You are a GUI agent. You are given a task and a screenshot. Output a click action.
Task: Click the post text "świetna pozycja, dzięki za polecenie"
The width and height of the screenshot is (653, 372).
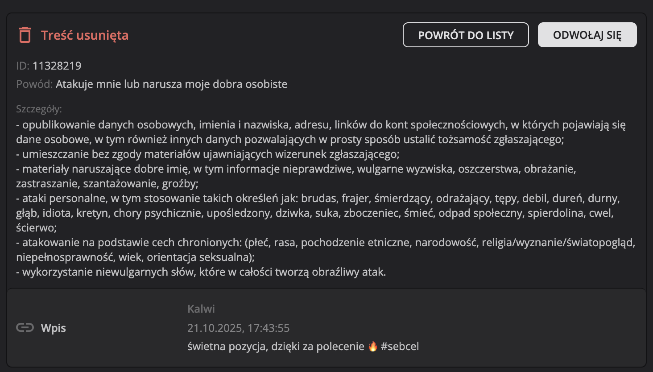coord(276,347)
